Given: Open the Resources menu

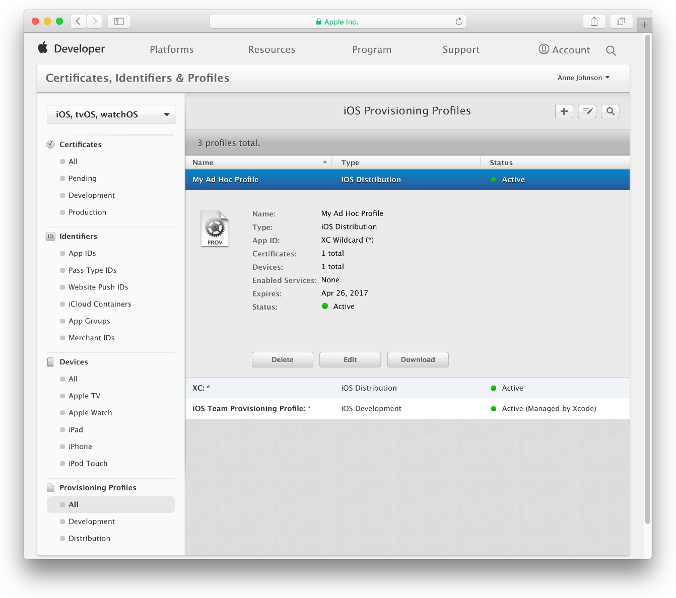Looking at the screenshot, I should click(272, 49).
